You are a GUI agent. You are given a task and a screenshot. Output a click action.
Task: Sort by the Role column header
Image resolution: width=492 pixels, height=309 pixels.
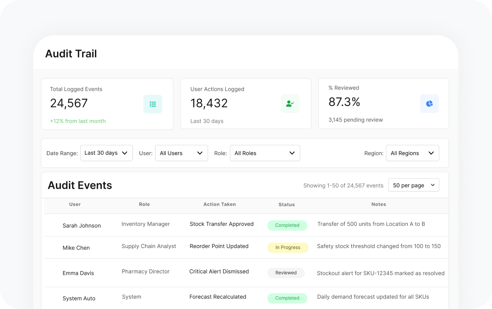coord(144,205)
